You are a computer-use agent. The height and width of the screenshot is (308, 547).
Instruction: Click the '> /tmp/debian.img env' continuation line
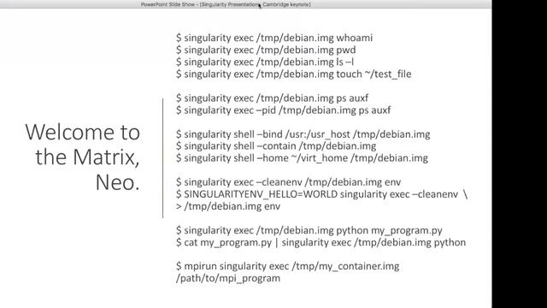228,206
